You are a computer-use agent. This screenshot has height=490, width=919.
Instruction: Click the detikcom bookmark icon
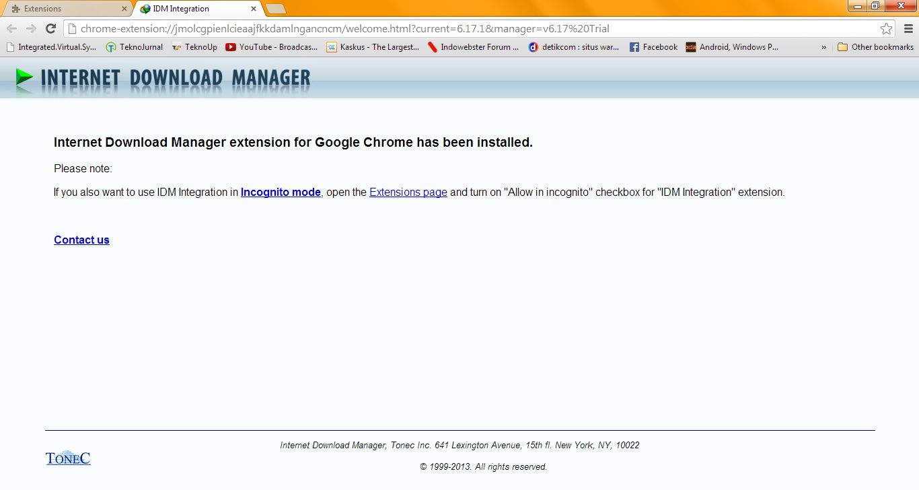[x=534, y=47]
